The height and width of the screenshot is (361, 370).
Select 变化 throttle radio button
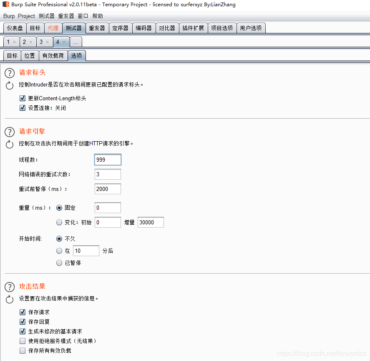59,222
